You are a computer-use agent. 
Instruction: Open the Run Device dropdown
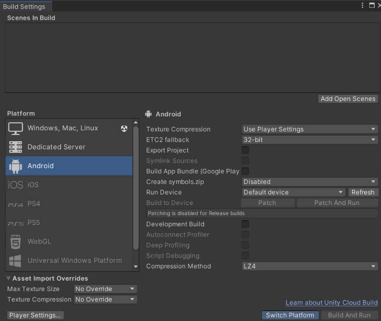pyautogui.click(x=294, y=192)
